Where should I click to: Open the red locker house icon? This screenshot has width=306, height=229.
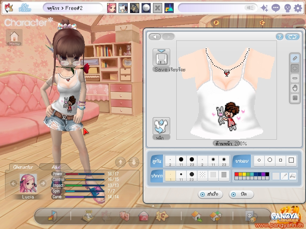coord(143,216)
